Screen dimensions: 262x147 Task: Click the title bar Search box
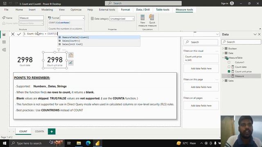(x=143, y=3)
